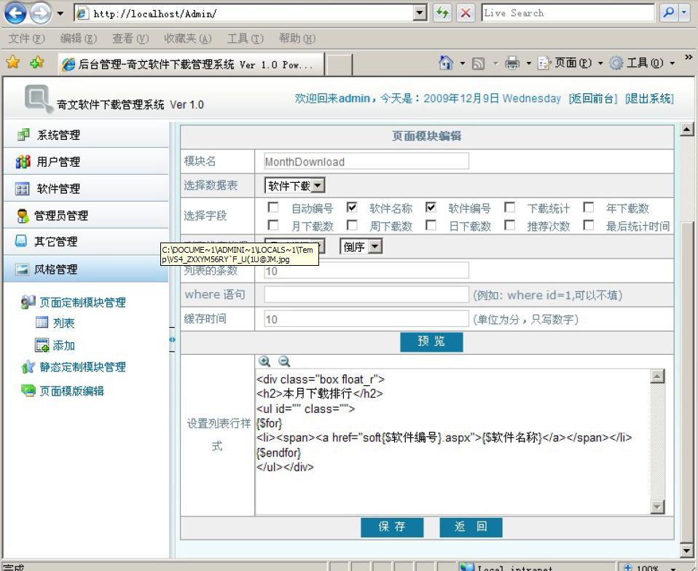Click the RSS feeds icon
This screenshot has width=698, height=571.
478,63
